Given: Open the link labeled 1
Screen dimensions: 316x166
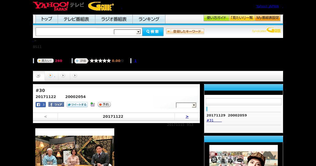Looking at the screenshot, I should [x=135, y=61].
